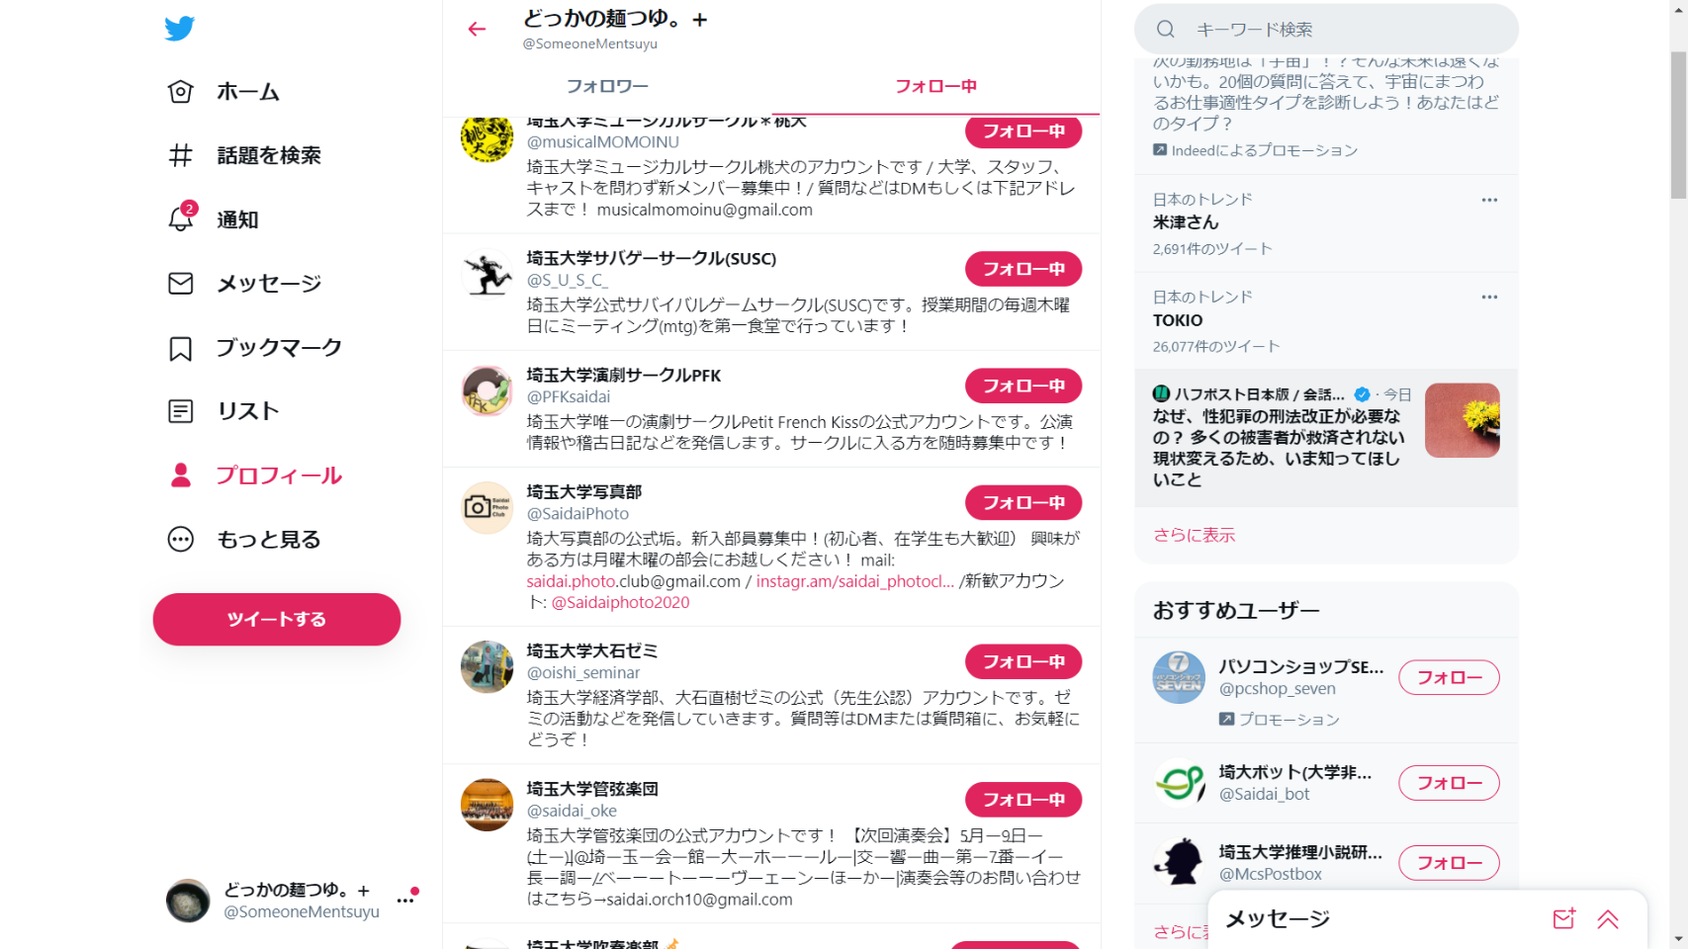The image size is (1688, 949).
Task: Switch to the フォロワー tab
Action: [607, 86]
